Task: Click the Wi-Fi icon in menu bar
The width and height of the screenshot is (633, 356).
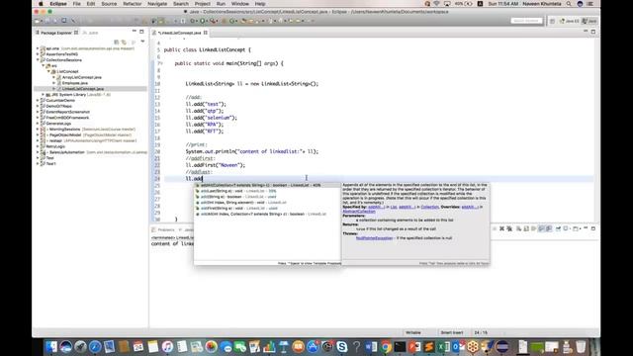Action: tap(436, 4)
